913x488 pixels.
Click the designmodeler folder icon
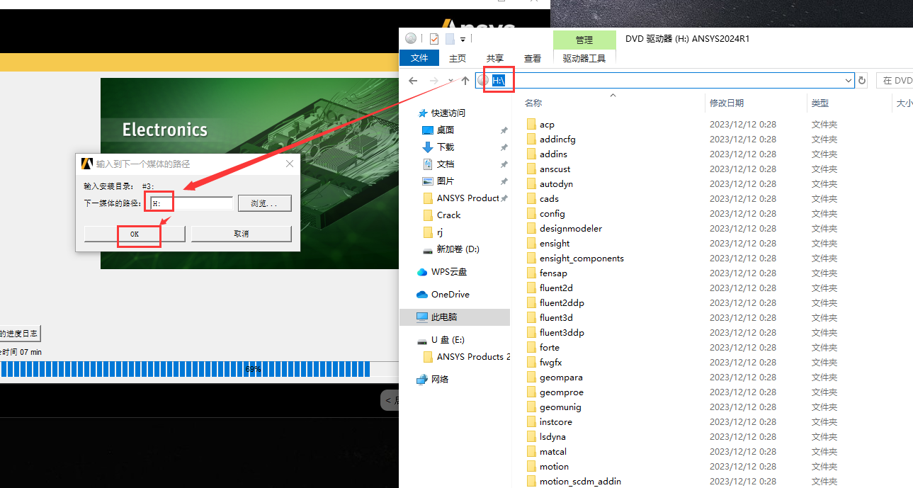532,229
